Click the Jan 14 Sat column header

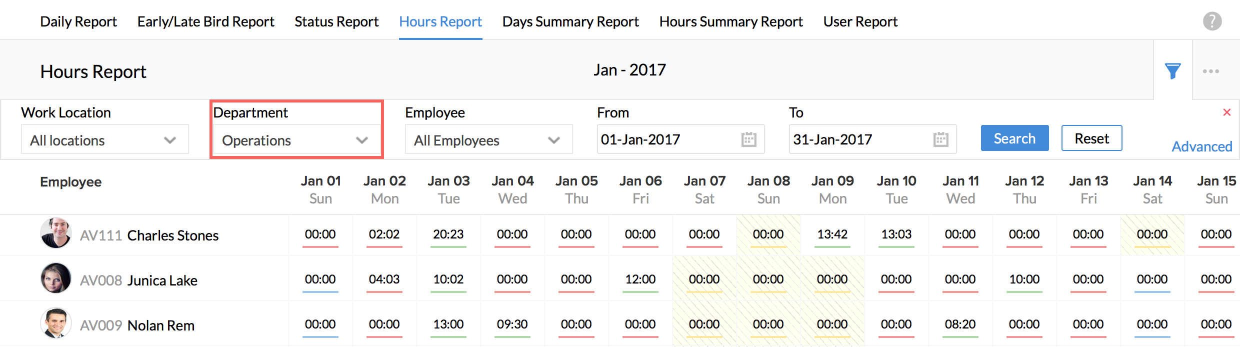[1152, 189]
